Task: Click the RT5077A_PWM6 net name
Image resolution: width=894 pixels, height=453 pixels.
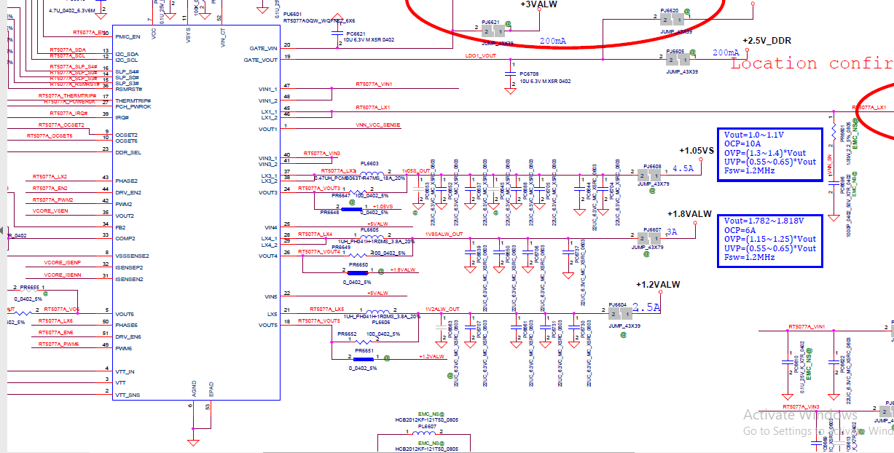Action: tap(58, 344)
